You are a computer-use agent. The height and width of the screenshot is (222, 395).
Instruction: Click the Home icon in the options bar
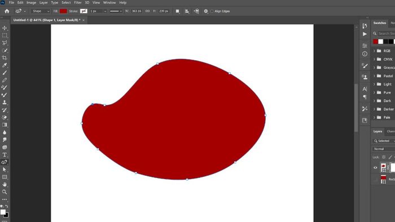[x=7, y=11]
